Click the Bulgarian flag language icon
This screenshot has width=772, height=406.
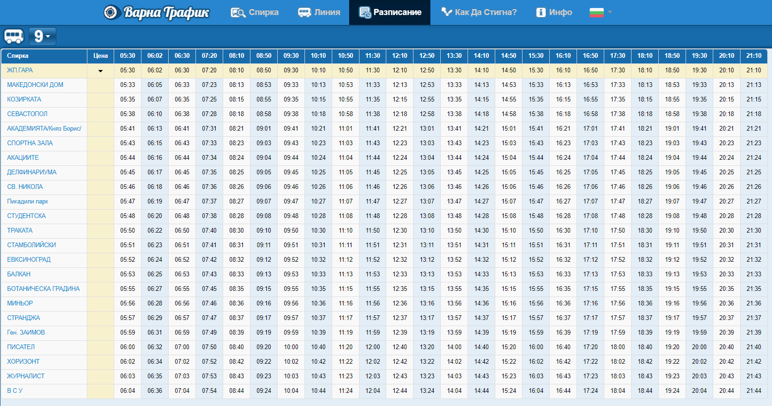click(x=596, y=12)
